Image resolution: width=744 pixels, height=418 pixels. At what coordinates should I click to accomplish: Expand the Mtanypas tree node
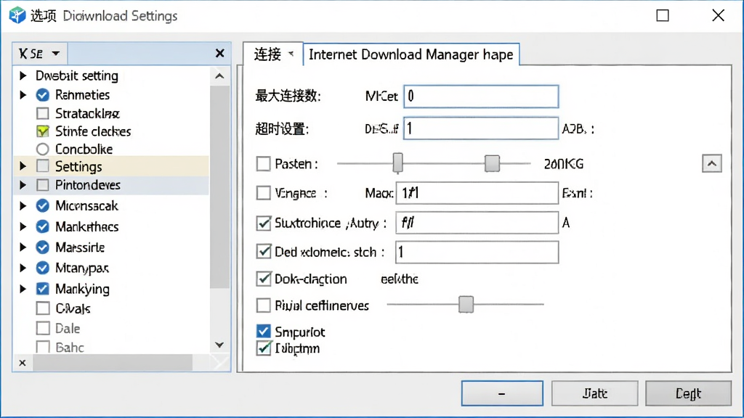(23, 268)
